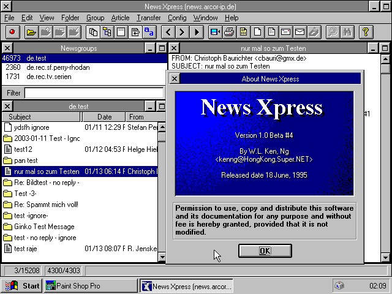Viewport: 392px width, 294px height.
Task: Click the Windows Start button
Action: click(x=22, y=285)
